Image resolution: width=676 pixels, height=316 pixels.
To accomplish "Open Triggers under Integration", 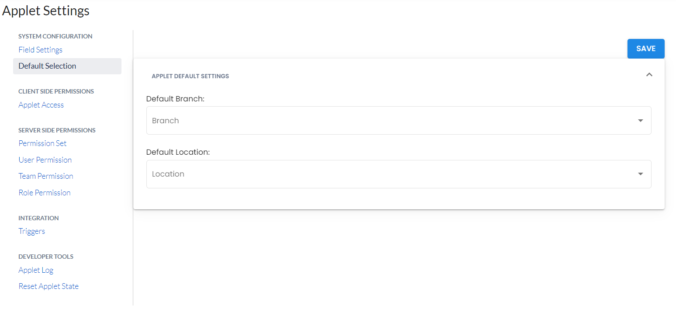I will coord(31,231).
